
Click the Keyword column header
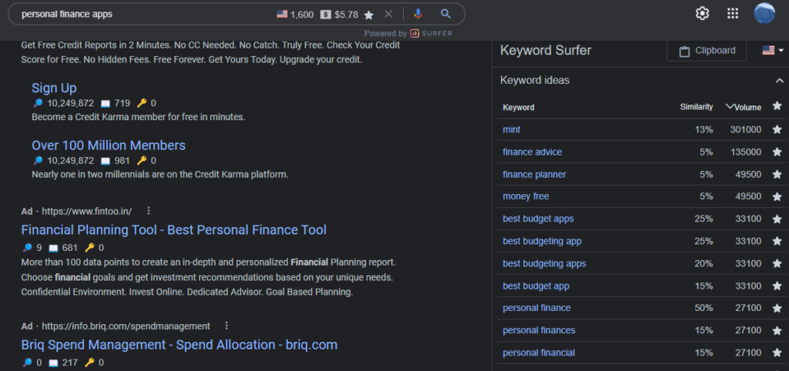pos(519,108)
